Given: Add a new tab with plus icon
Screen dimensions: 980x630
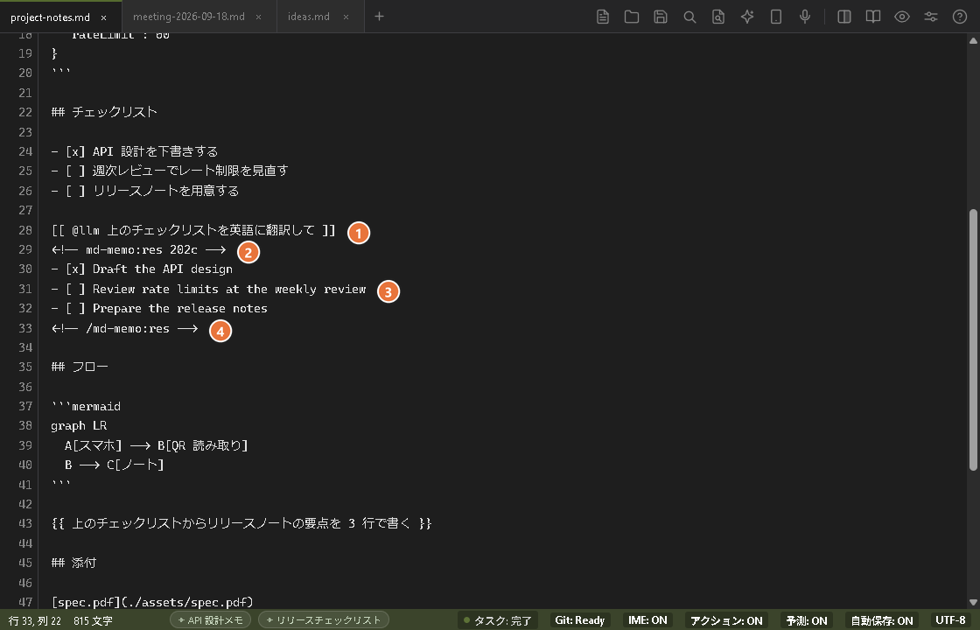Looking at the screenshot, I should coord(379,17).
